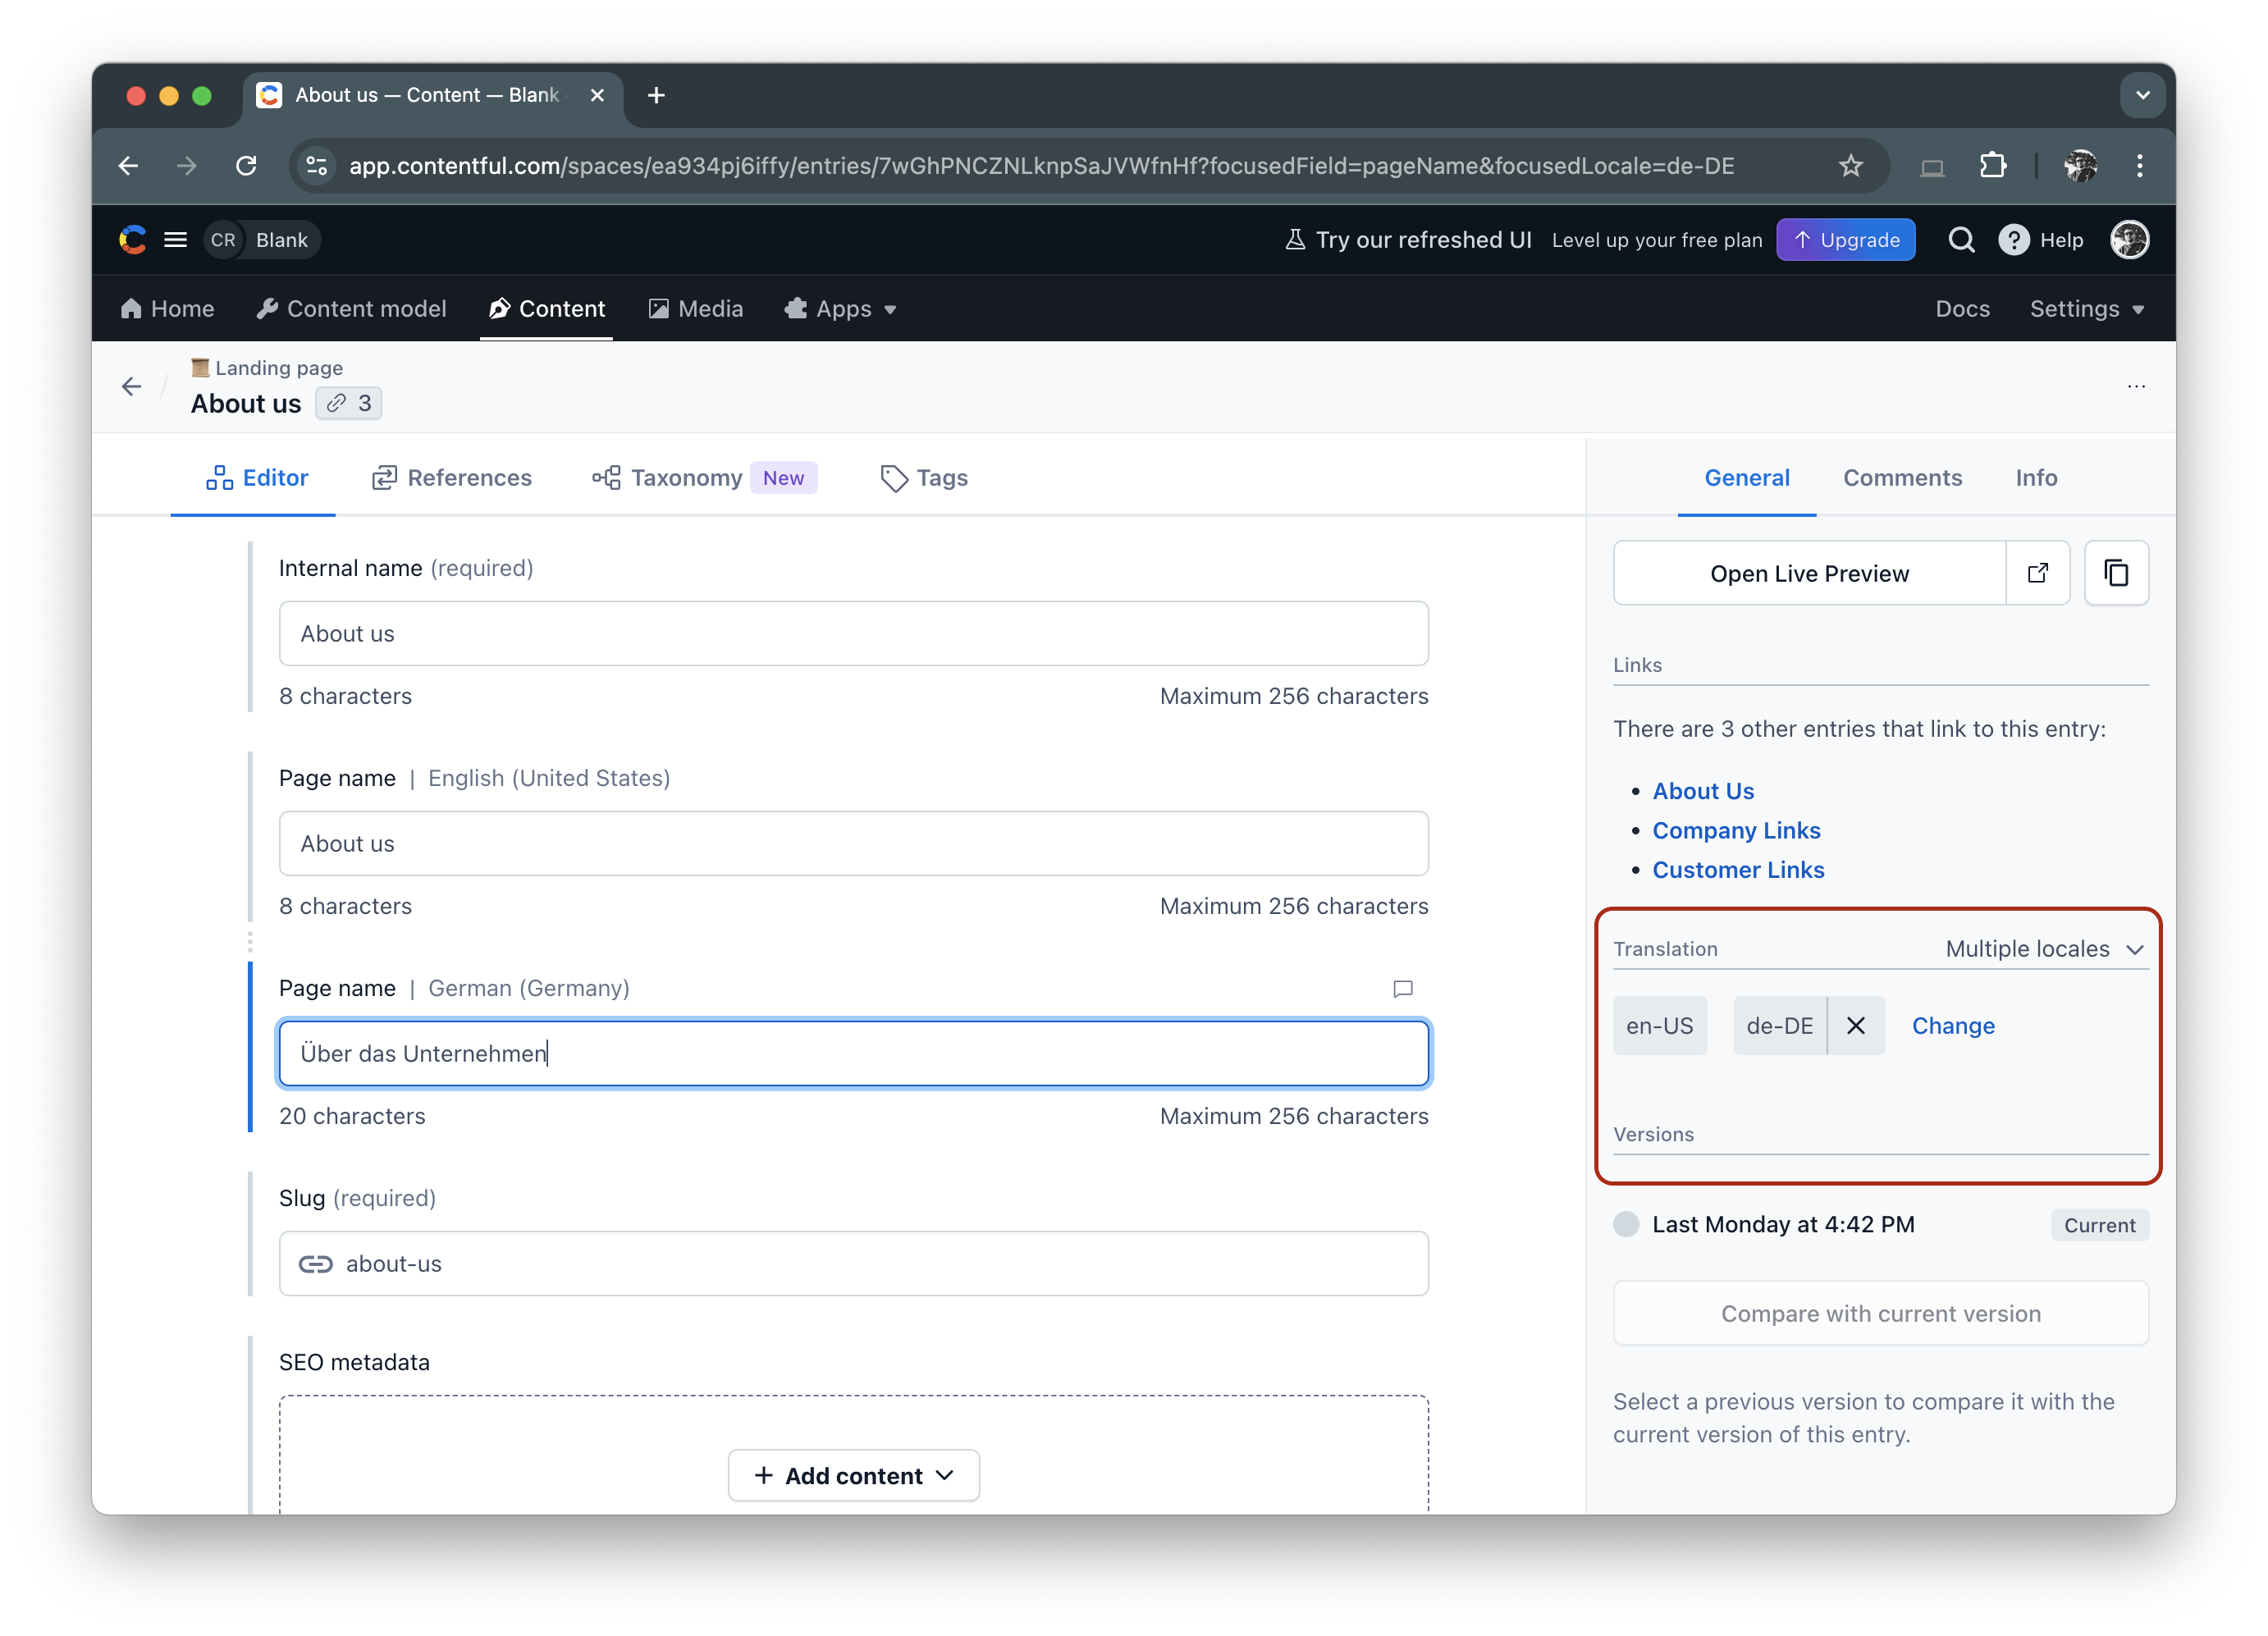
Task: Close the About us browser tab
Action: point(597,95)
